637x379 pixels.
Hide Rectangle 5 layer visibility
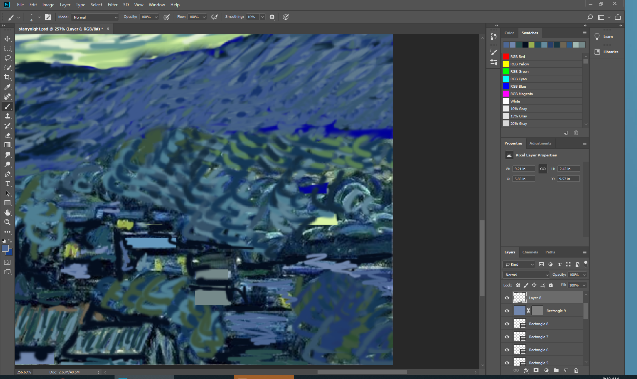(507, 363)
